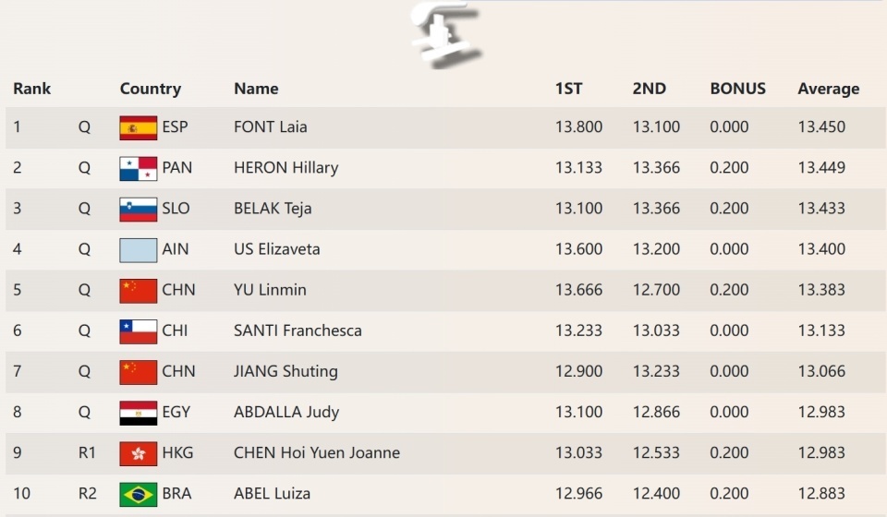887x517 pixels.
Task: Open athlete FONT Laia's name link
Action: click(270, 127)
